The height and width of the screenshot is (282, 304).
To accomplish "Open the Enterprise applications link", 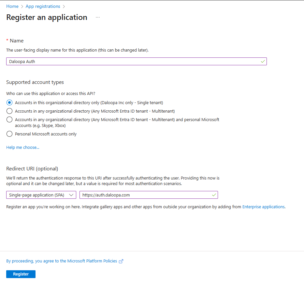I will (264, 207).
